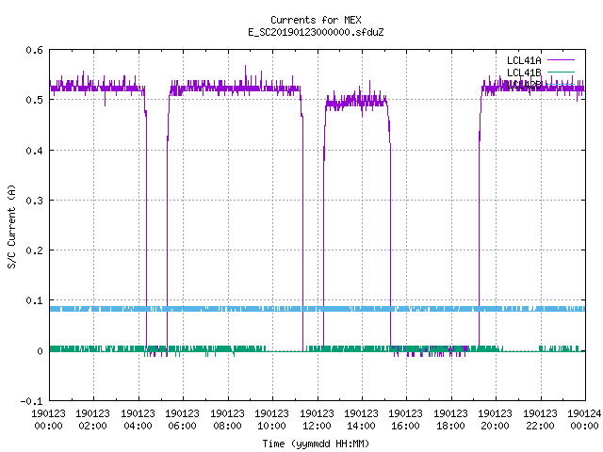Click the x-axis tick 190123 02:00
This screenshot has width=603, height=452.
(93, 420)
